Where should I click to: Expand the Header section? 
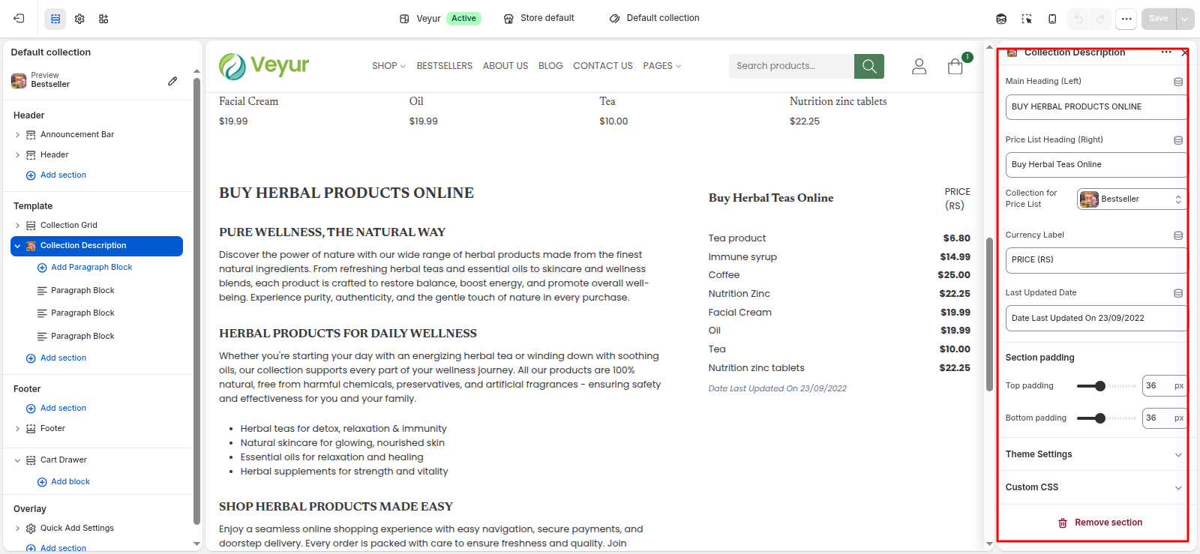[x=17, y=155]
